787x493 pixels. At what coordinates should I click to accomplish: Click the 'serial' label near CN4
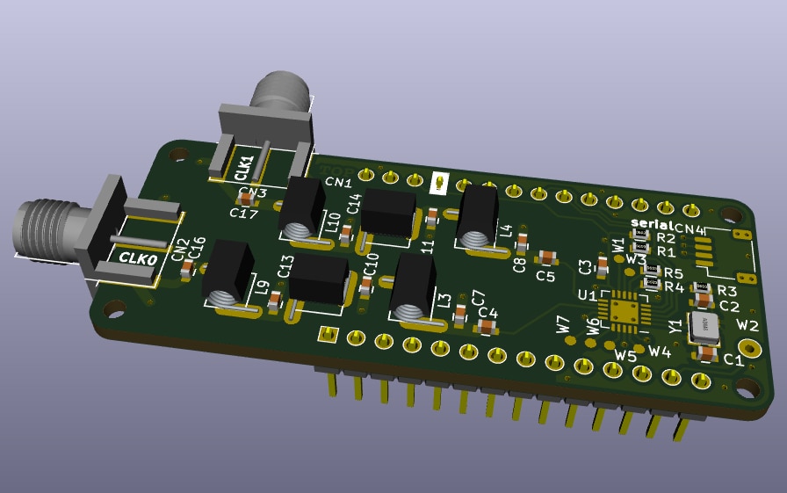point(653,223)
